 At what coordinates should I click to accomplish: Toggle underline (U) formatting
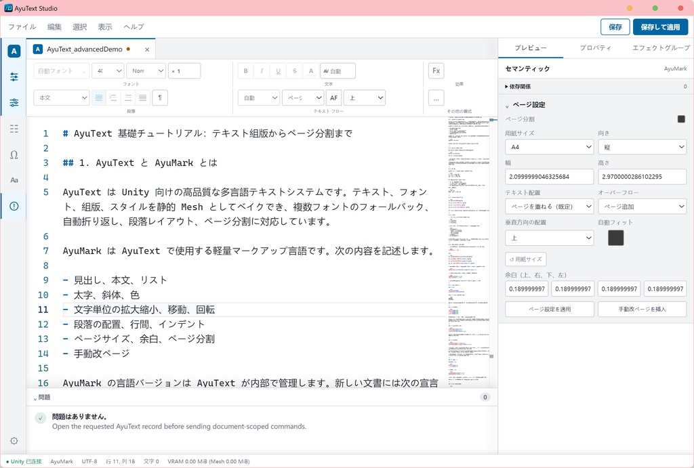(279, 70)
